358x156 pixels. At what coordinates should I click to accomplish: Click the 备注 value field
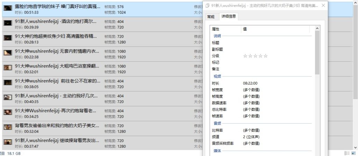(276, 69)
